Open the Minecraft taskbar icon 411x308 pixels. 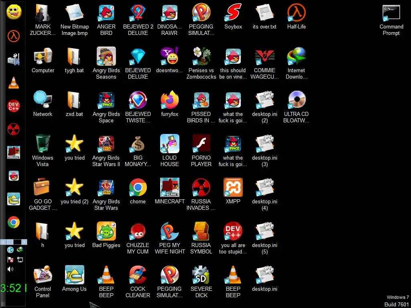(14, 152)
